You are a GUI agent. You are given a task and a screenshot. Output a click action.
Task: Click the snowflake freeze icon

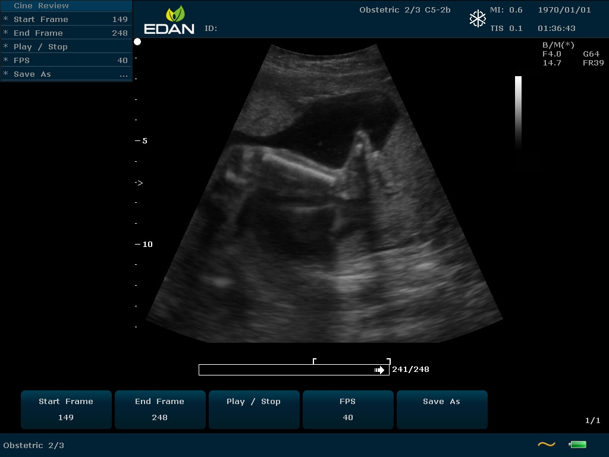click(478, 19)
